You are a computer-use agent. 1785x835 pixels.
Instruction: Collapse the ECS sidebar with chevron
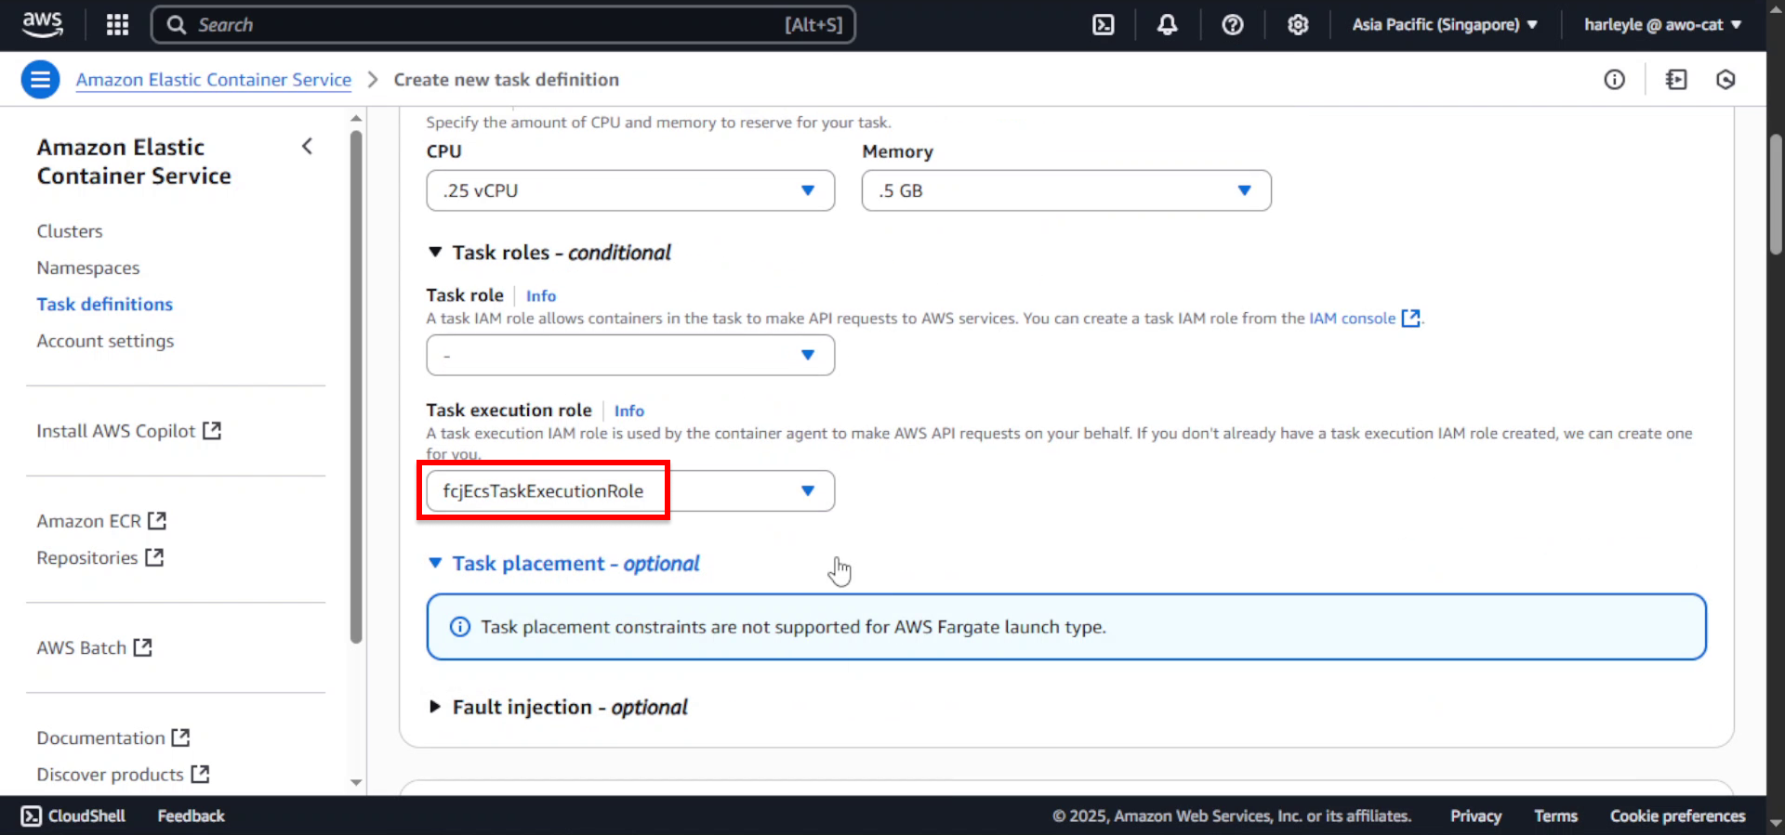[307, 147]
